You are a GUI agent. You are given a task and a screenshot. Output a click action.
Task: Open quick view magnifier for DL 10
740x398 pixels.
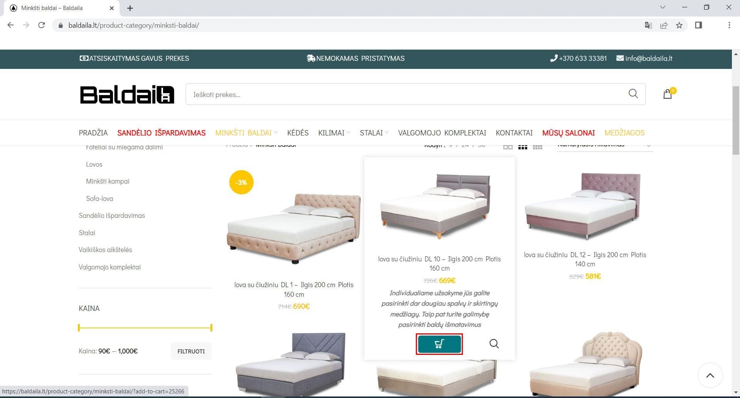(x=494, y=343)
